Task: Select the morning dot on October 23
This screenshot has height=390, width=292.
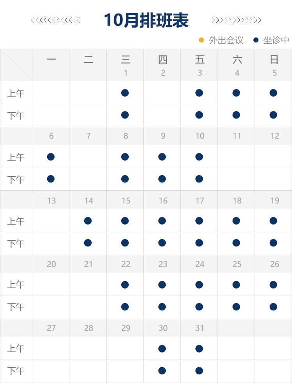Action: coord(162,285)
